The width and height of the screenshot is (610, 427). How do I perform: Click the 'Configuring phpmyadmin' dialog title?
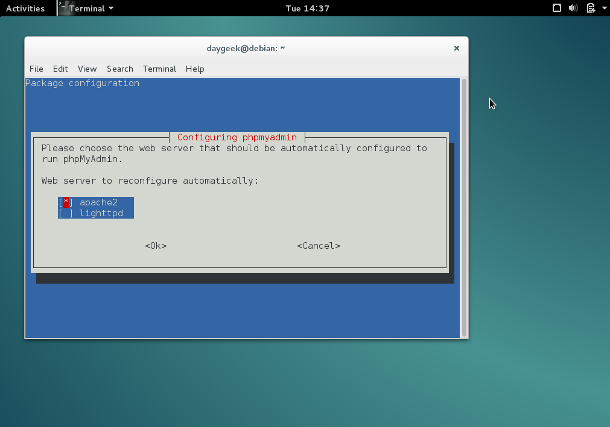[x=237, y=137]
